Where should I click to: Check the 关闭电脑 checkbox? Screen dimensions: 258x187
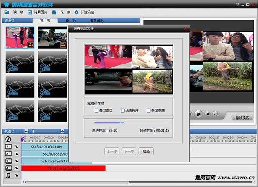pyautogui.click(x=149, y=110)
